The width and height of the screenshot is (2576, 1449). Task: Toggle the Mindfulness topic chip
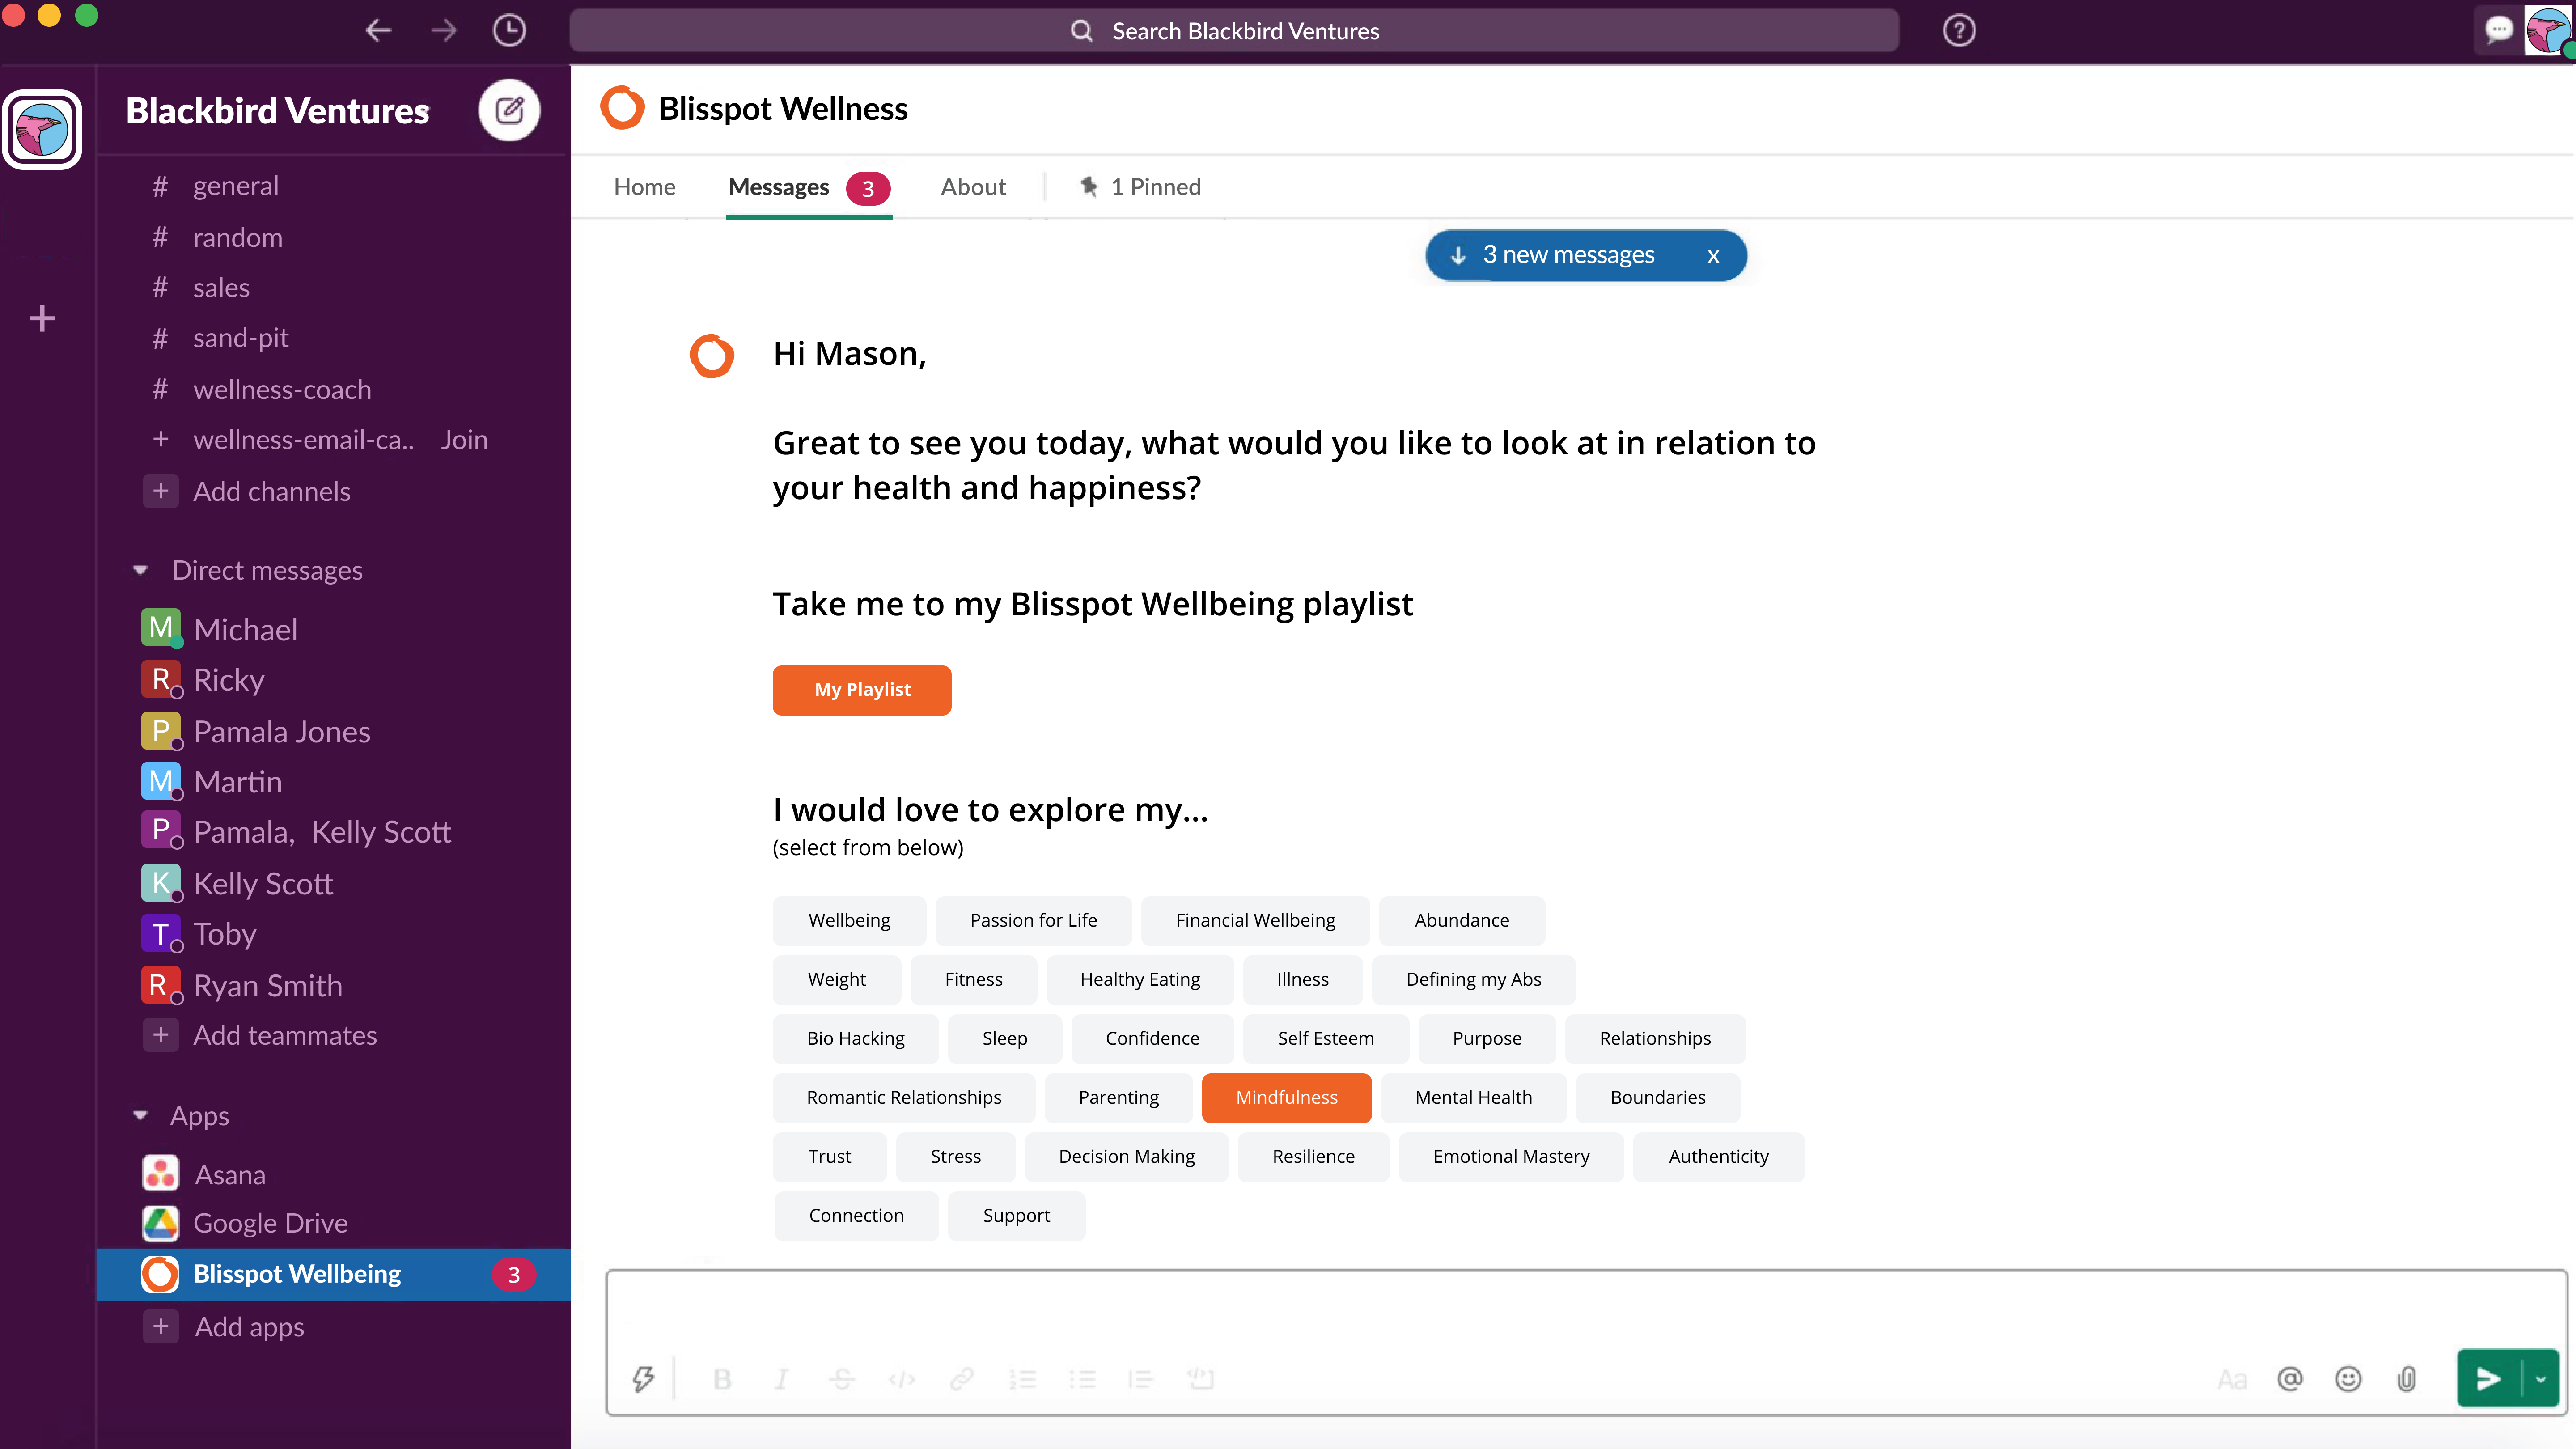(x=1286, y=1097)
